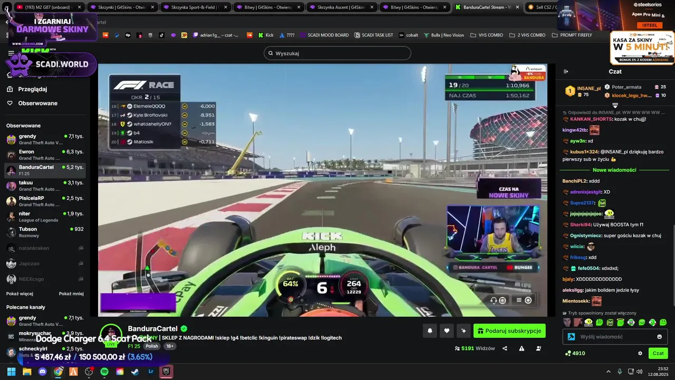Click Pokaż więcej to expand followed list
The image size is (675, 380).
click(x=20, y=294)
